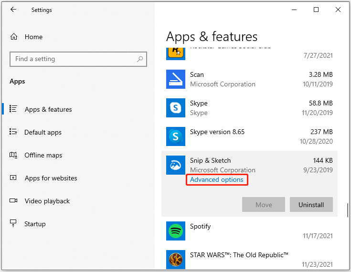Click the 11/17/2021 install date
The width and height of the screenshot is (351, 272).
pos(318,236)
